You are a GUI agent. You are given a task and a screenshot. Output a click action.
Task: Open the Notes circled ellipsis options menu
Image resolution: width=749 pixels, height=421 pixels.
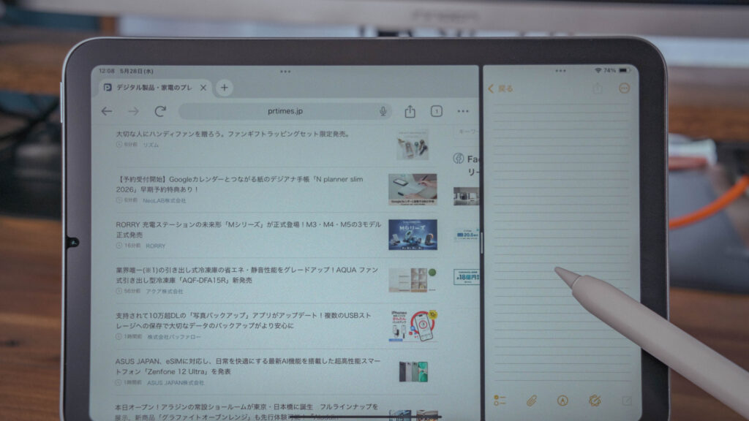[624, 88]
